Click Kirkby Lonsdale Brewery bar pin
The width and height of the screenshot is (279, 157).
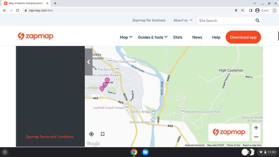coord(116,80)
